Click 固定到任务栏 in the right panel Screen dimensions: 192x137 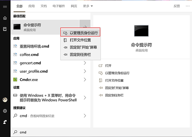pyautogui.click(x=114, y=95)
